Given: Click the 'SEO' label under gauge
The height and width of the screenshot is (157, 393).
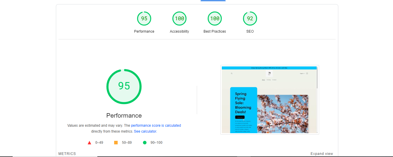Looking at the screenshot, I should (x=250, y=31).
